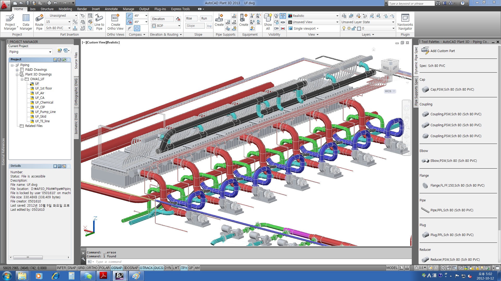Click the WCS coordinate label
The width and height of the screenshot is (501, 281).
point(388,91)
